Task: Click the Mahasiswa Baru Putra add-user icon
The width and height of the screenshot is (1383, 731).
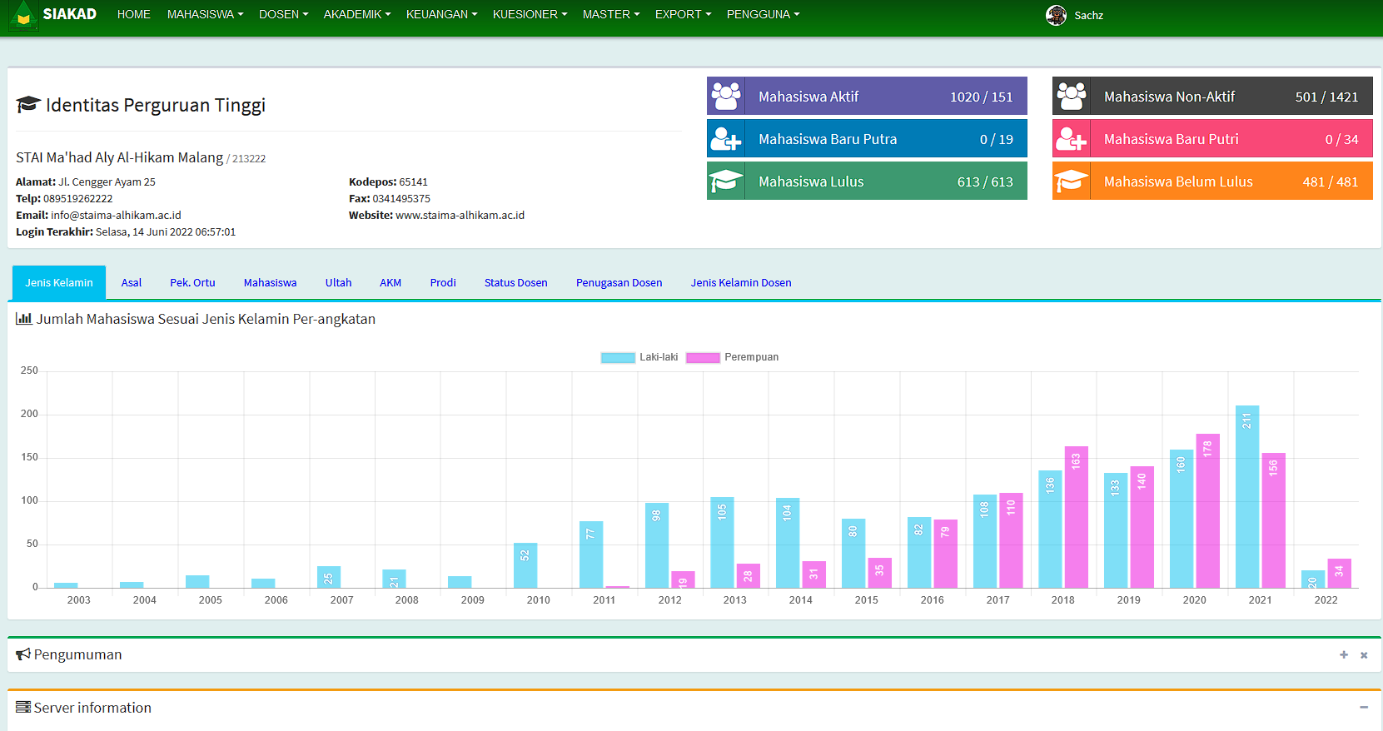Action: (726, 139)
